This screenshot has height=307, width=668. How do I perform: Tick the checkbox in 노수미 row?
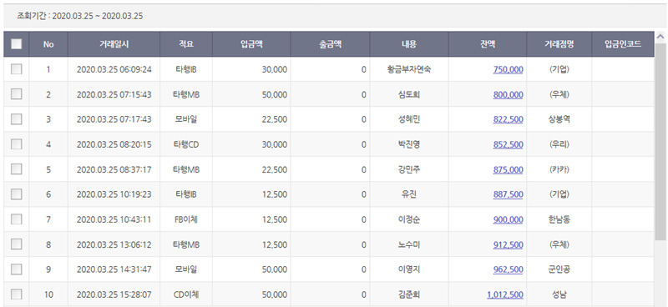pos(16,244)
